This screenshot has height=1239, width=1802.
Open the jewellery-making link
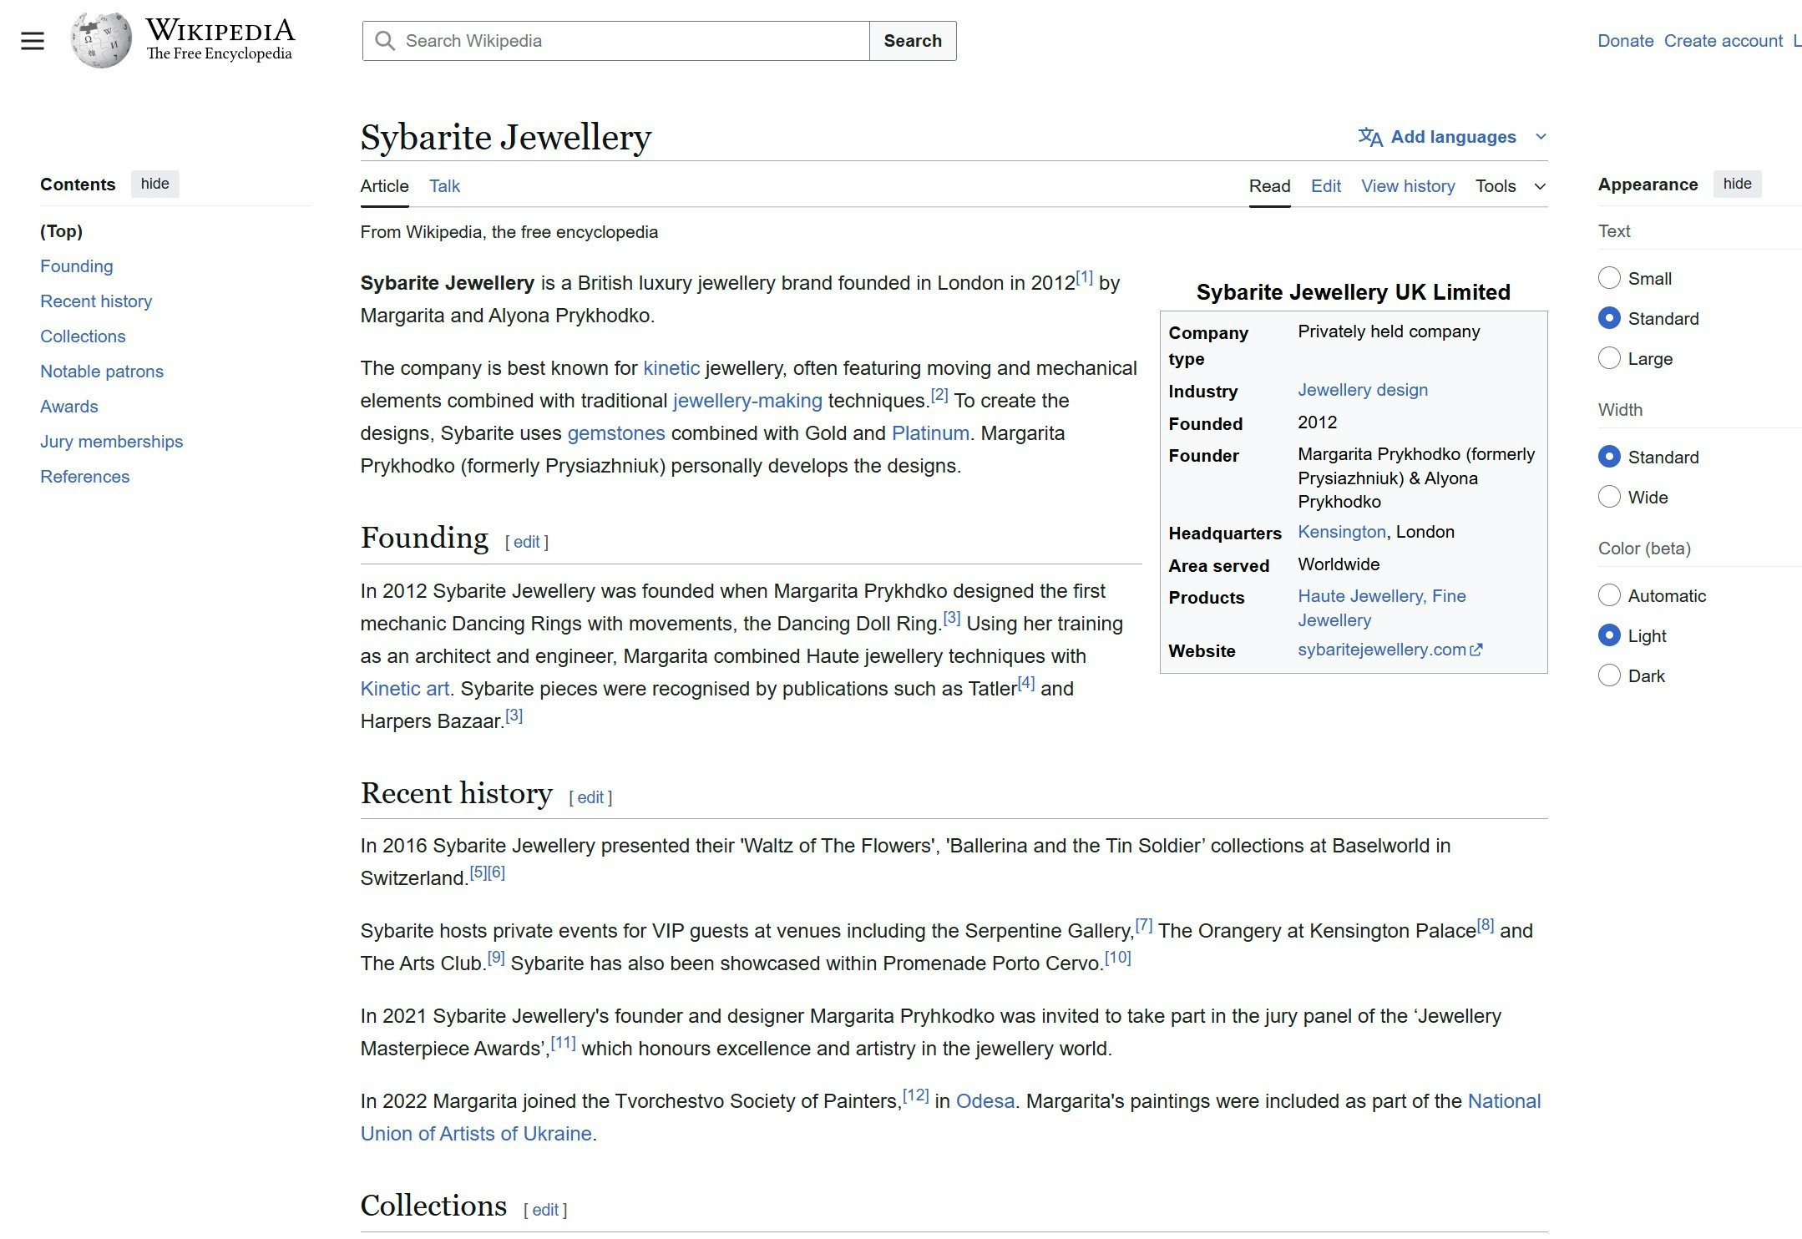coord(747,401)
